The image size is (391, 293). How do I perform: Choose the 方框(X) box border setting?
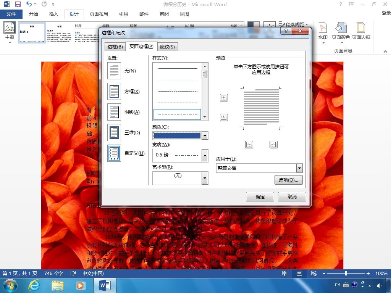click(114, 92)
